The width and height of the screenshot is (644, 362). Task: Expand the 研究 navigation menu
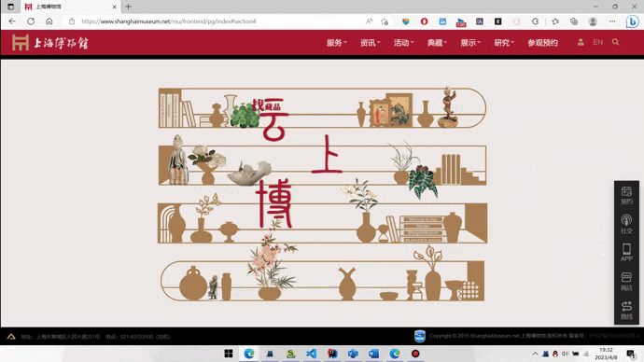click(x=504, y=43)
